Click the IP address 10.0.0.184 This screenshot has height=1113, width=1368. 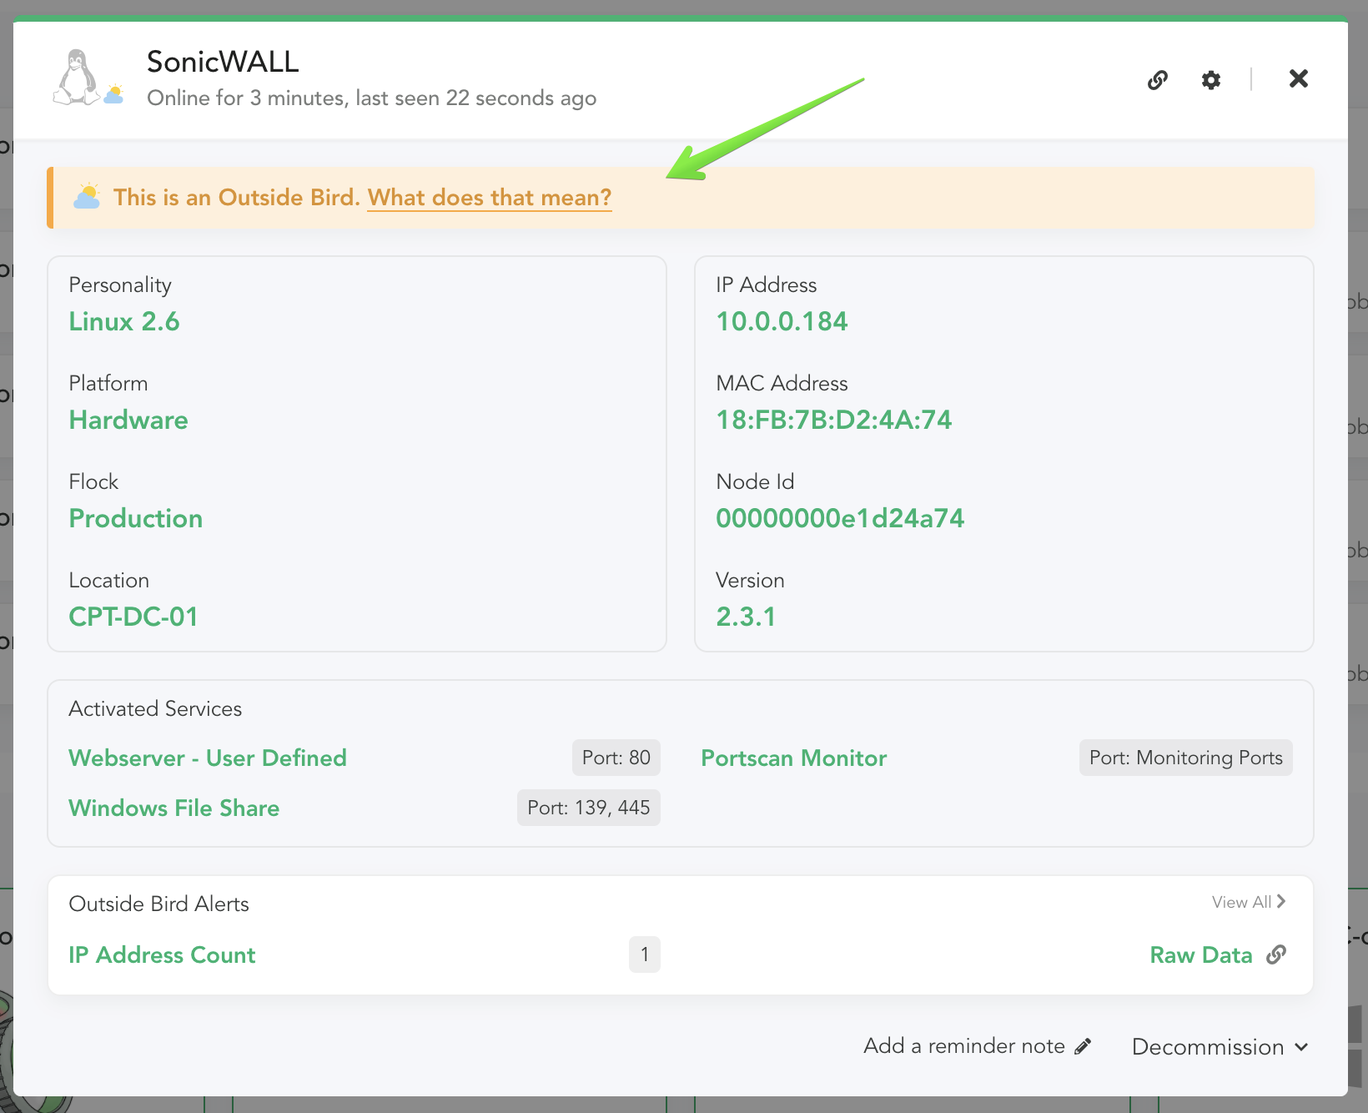(x=782, y=321)
